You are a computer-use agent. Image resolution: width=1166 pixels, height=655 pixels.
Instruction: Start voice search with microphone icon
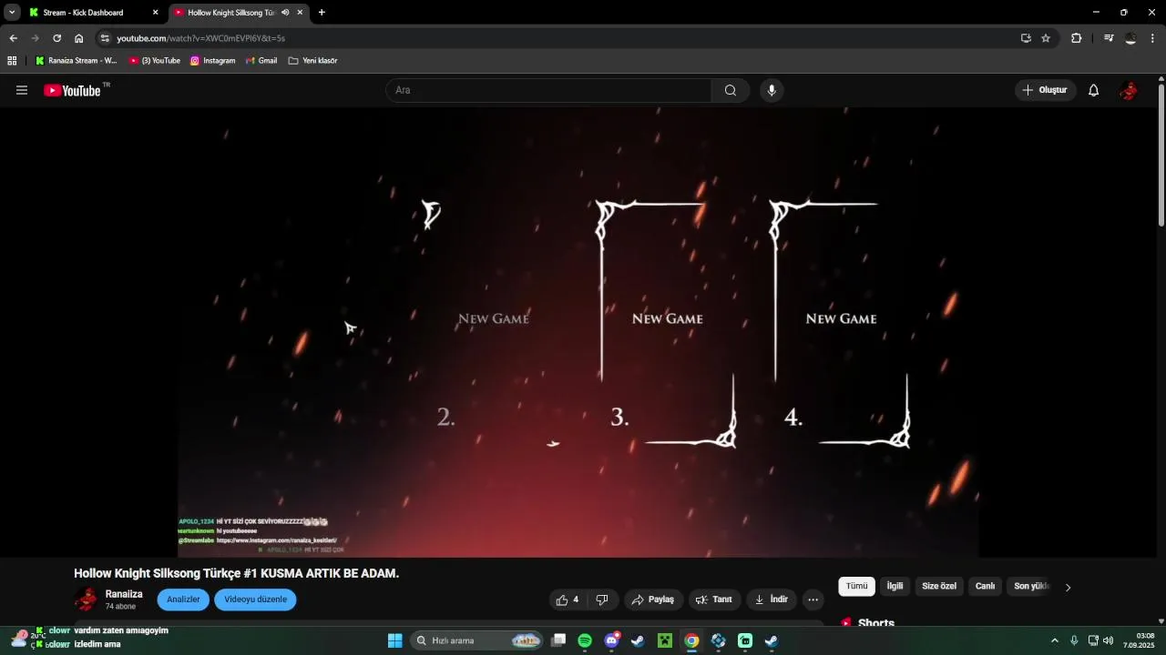tap(772, 90)
